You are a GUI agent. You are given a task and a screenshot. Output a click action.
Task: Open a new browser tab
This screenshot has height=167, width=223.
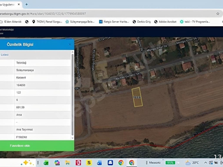[x=26, y=5]
